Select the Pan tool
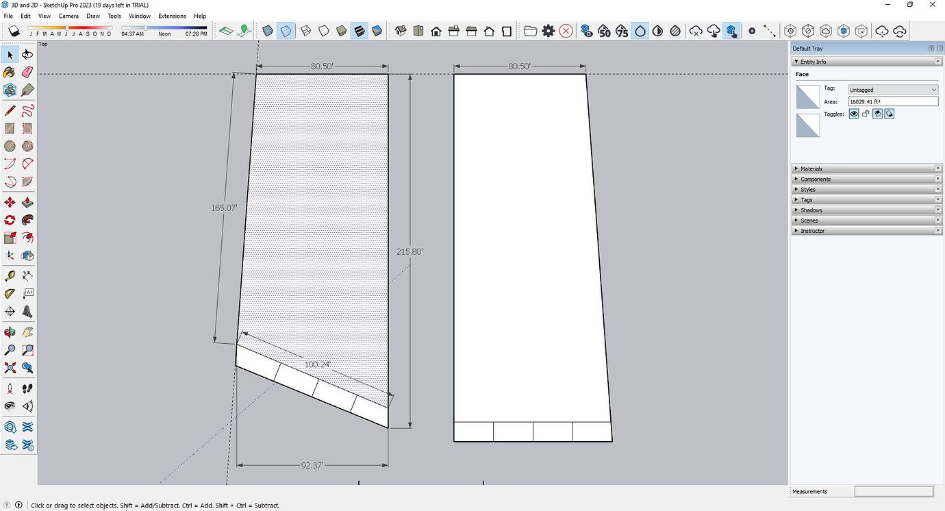 pyautogui.click(x=28, y=332)
